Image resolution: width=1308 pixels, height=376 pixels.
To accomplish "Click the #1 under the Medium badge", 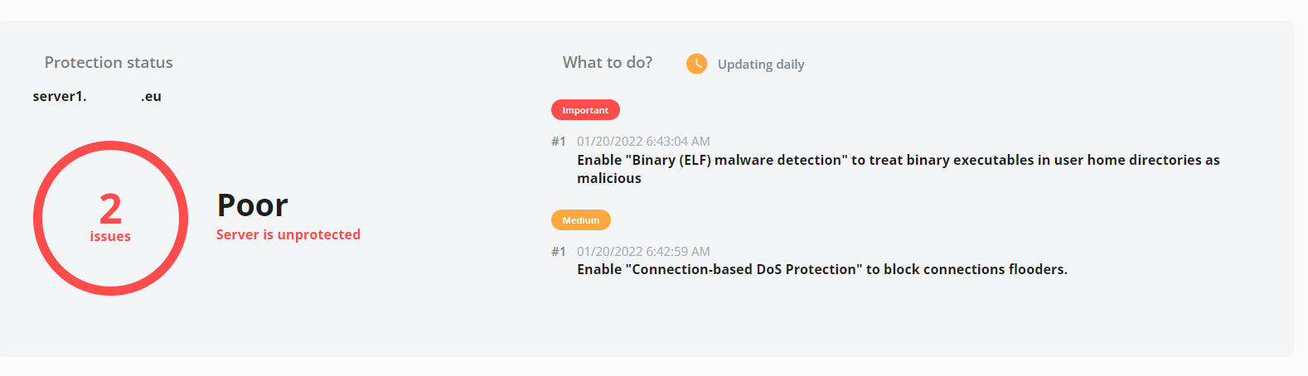I will point(559,252).
